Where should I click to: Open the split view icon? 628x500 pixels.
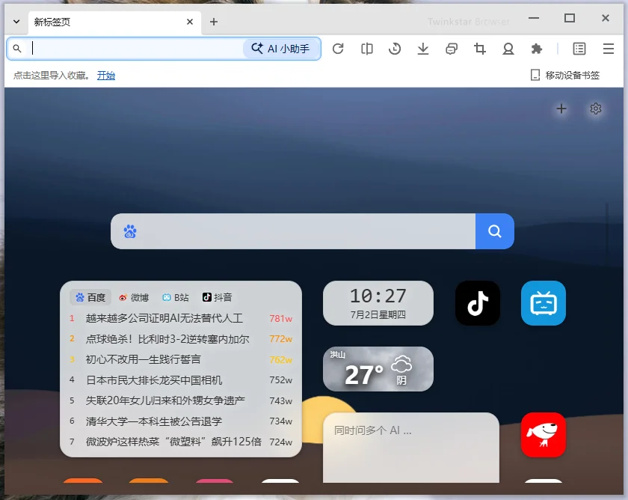[367, 49]
